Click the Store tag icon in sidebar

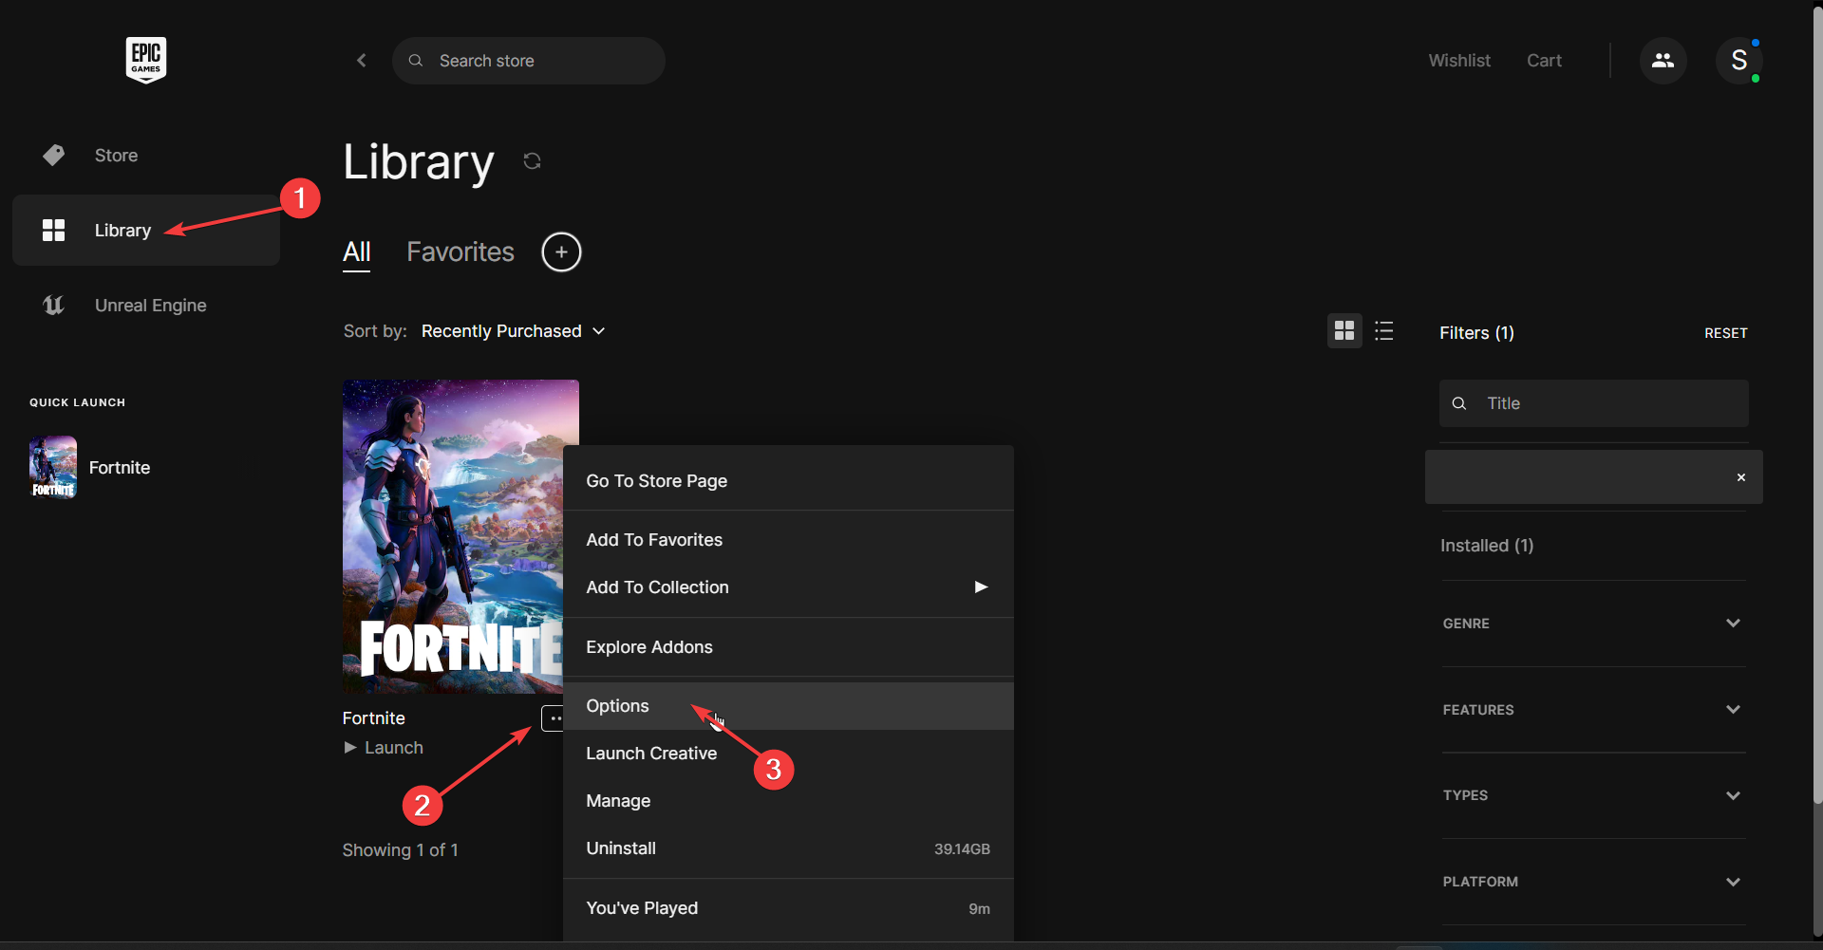tap(54, 155)
